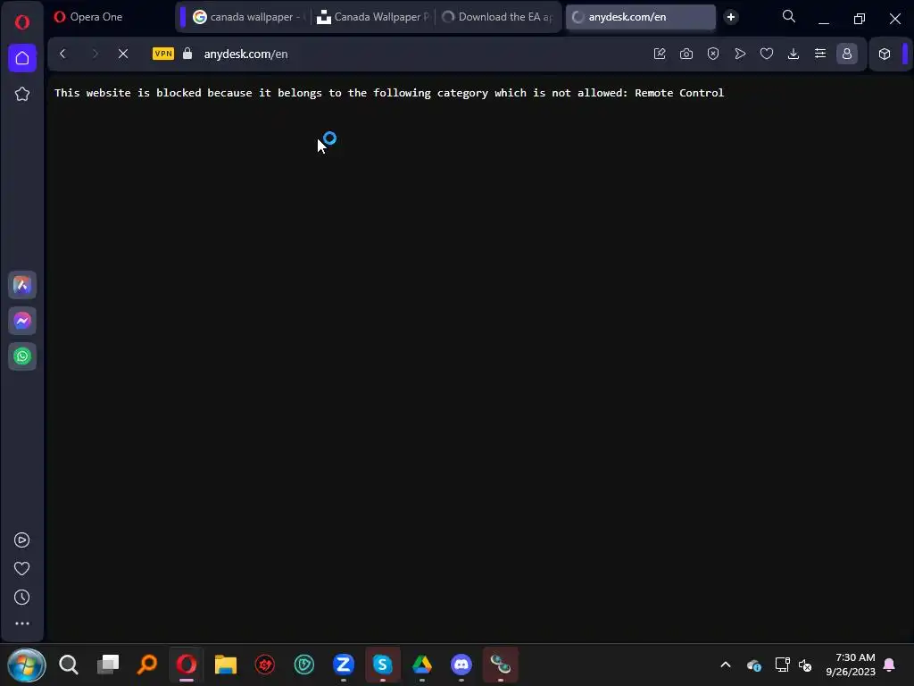This screenshot has height=686, width=914.
Task: Open the 7:30 AM clock calendar
Action: 851,665
